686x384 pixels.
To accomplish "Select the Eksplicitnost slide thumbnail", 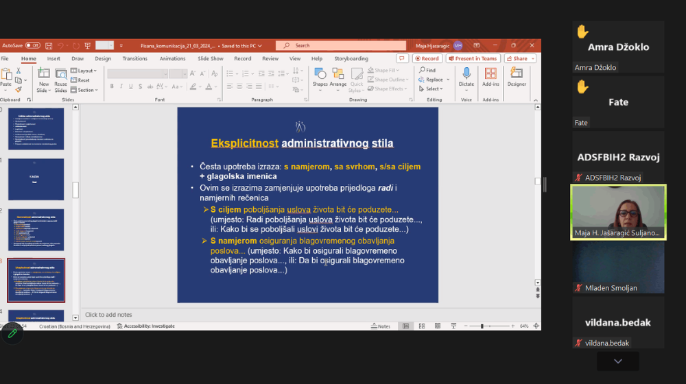I will (36, 280).
